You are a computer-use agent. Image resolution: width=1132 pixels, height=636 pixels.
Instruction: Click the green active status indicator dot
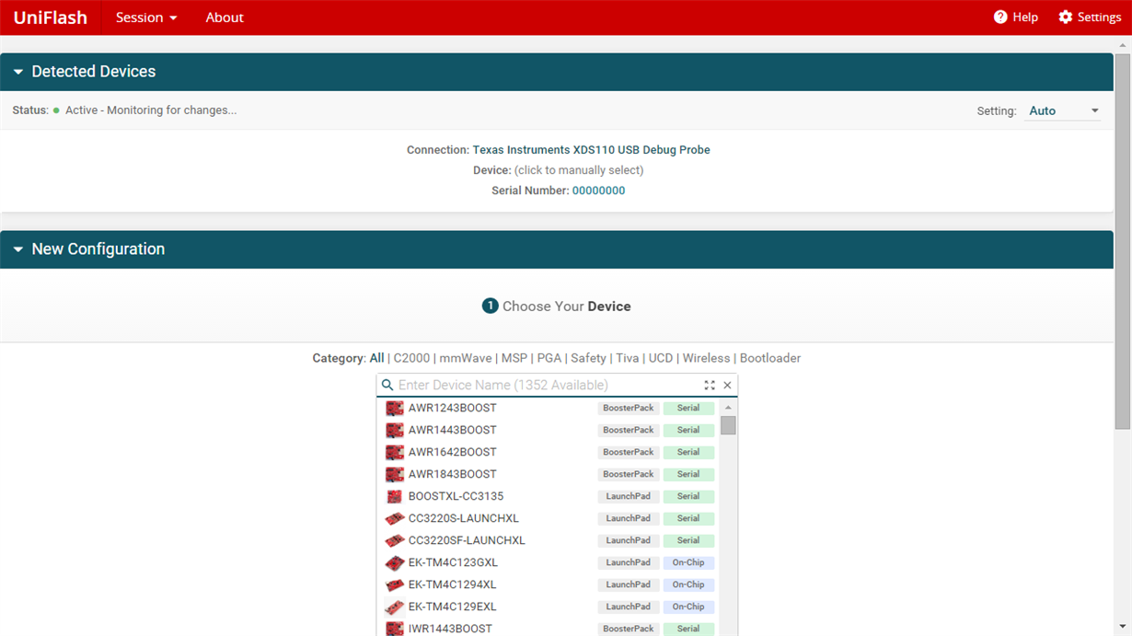pos(56,110)
